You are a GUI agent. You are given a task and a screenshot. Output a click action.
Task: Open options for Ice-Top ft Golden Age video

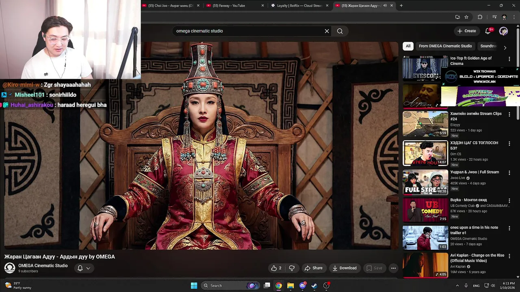coord(509,59)
